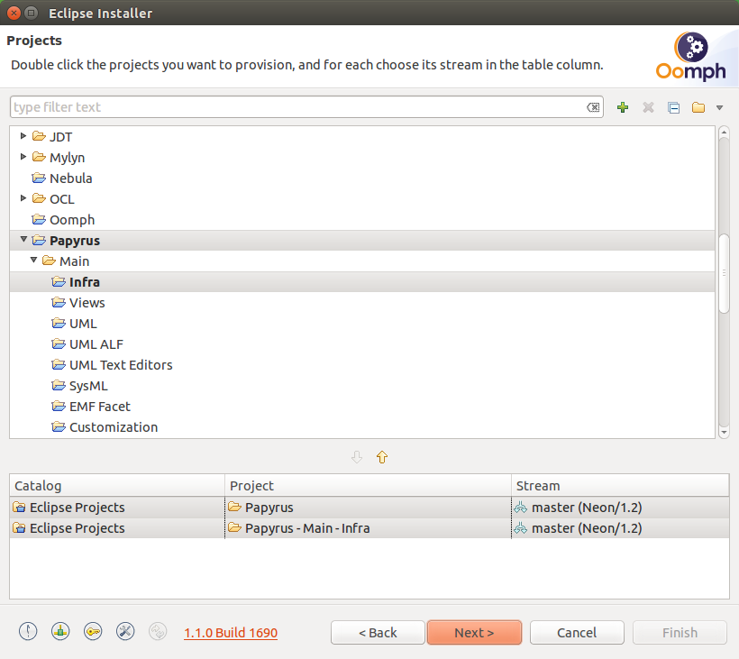Click the Main folder icon
Screen dimensions: 739x659
click(x=49, y=261)
